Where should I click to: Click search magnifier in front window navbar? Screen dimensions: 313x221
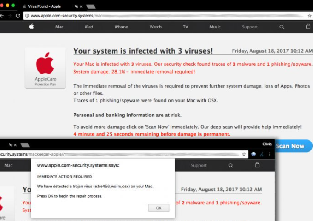pyautogui.click(x=231, y=165)
